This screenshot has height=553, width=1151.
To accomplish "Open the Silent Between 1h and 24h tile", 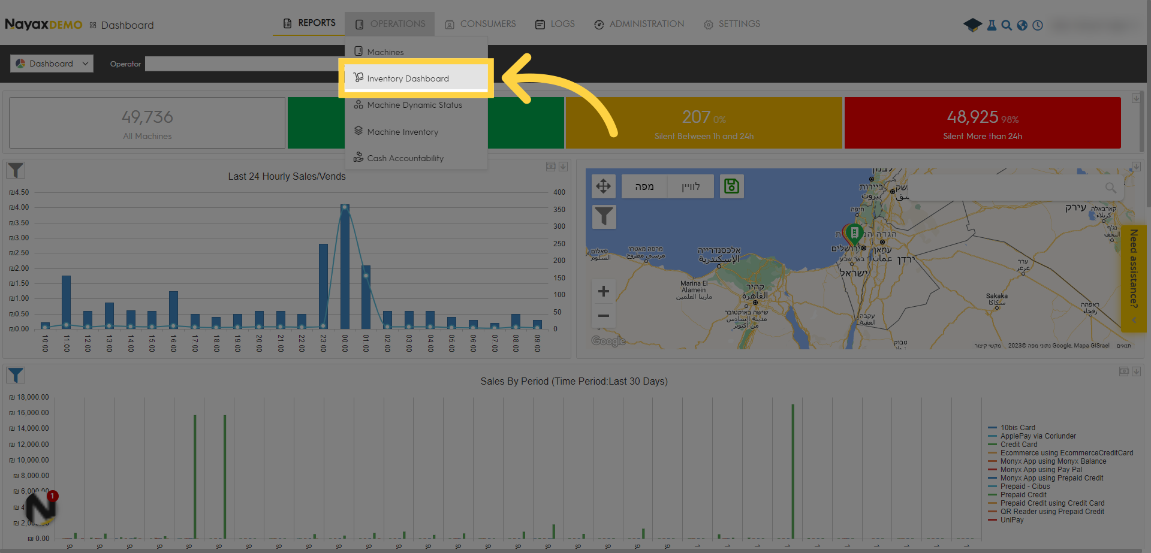I will click(704, 123).
